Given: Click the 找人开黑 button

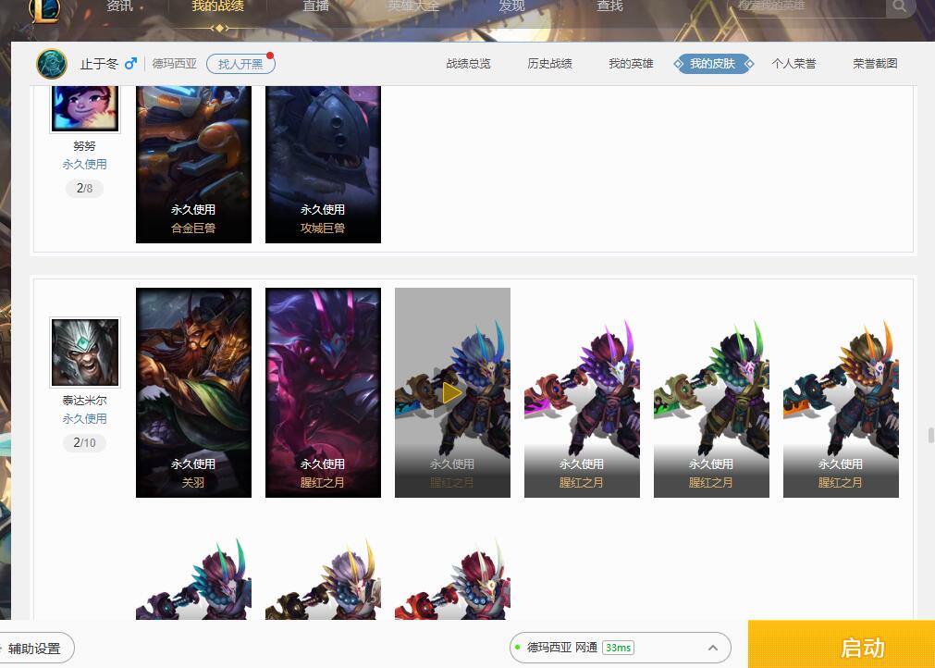Looking at the screenshot, I should click(240, 64).
